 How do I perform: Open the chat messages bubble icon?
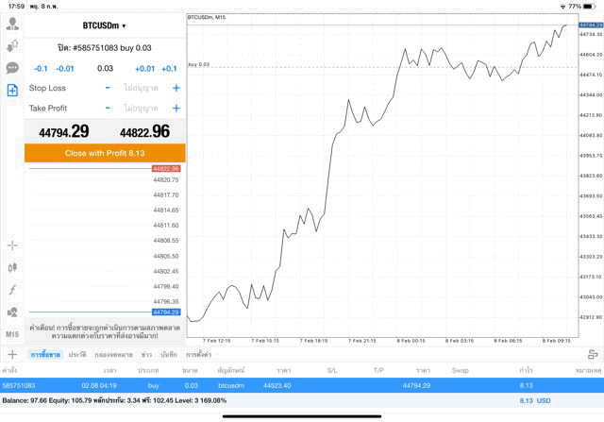12,68
